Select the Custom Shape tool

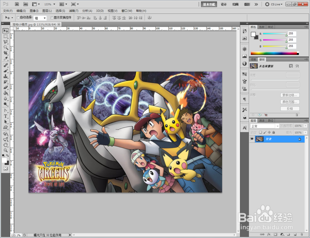tap(6, 127)
